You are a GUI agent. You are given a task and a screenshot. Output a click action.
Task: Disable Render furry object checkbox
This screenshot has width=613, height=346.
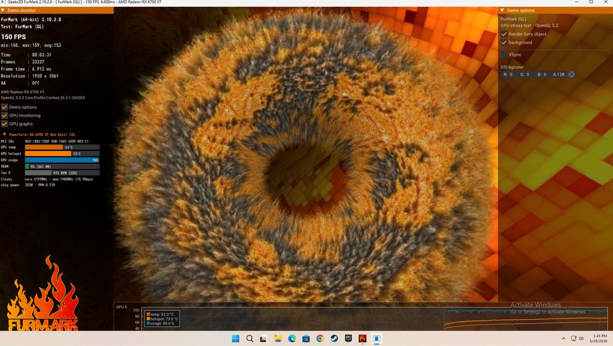pos(504,34)
